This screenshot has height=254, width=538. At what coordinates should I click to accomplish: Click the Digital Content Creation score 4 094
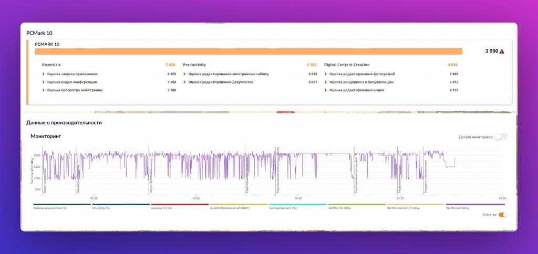point(452,65)
